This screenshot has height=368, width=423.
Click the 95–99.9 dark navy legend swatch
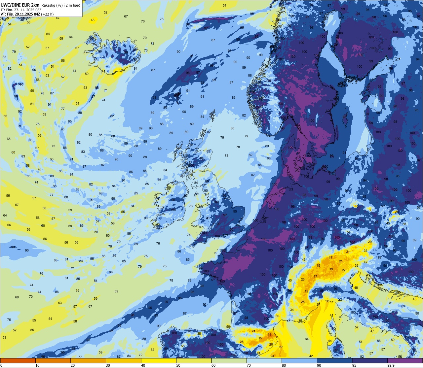tap(370, 360)
